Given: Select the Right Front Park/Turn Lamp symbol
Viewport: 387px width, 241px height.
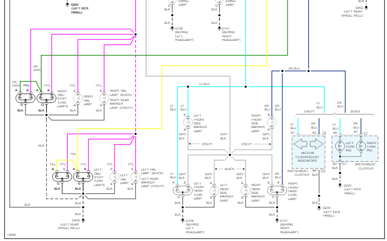Looking at the screenshot, I should pos(277,190).
